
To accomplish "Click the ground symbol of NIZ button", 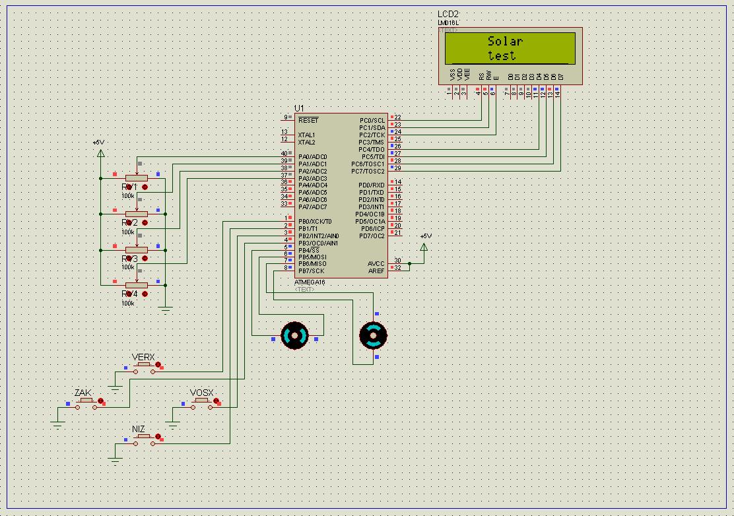I will (x=116, y=454).
